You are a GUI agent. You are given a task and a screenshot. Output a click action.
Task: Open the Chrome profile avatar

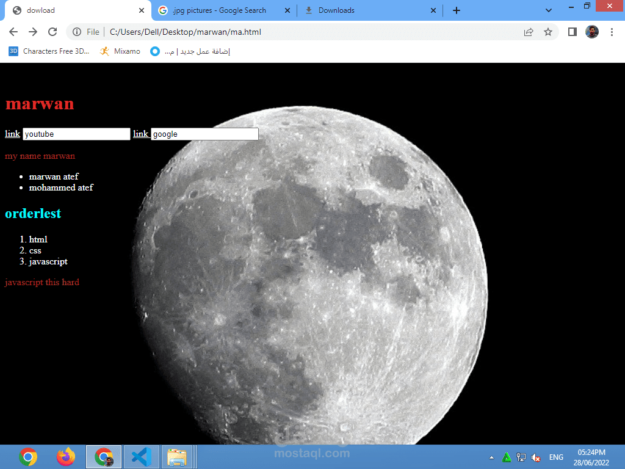click(592, 32)
